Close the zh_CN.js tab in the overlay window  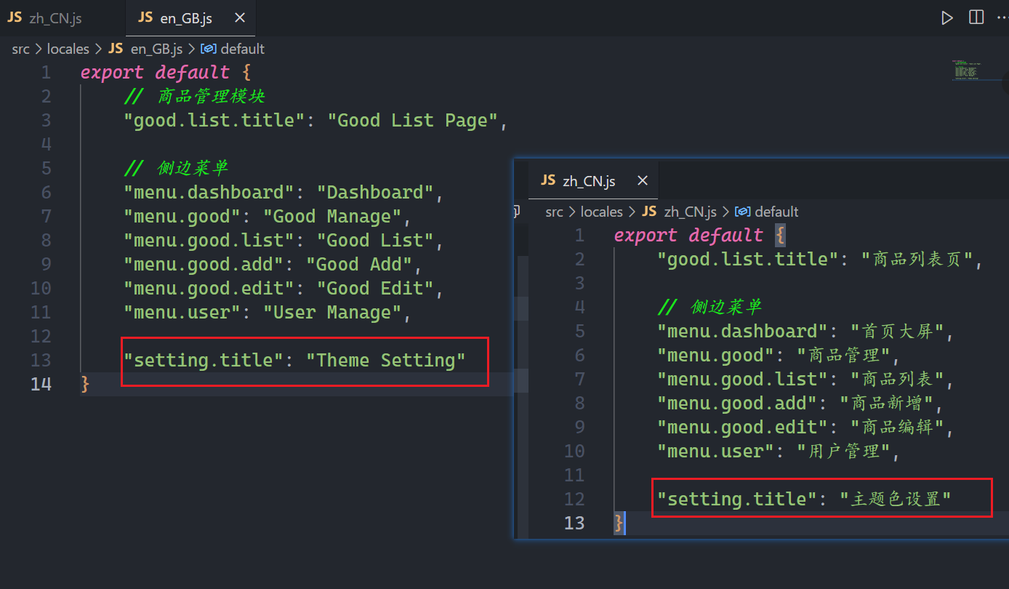pyautogui.click(x=643, y=180)
